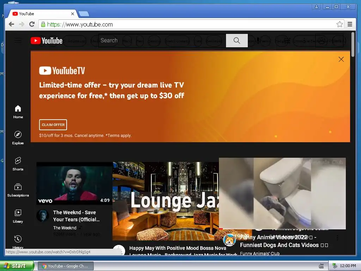Click the green HTTPS padlock icon
Screen dimensions: 361x271
tap(43, 24)
